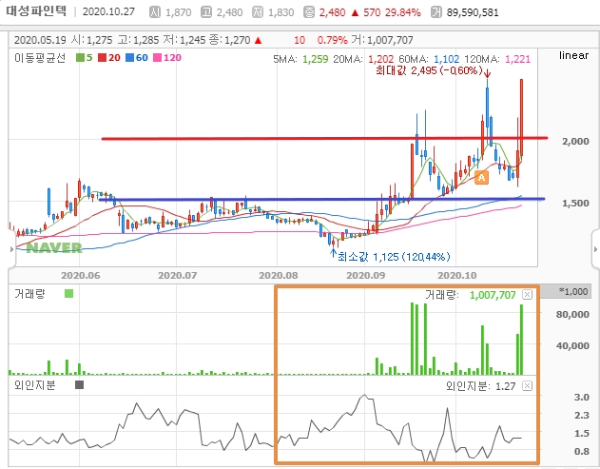This screenshot has height=469, width=600.
Task: Click the 120MA value 1,221
Action: point(517,59)
